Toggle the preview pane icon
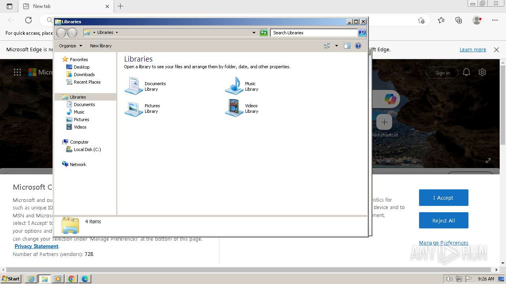The height and width of the screenshot is (284, 506). 347,46
